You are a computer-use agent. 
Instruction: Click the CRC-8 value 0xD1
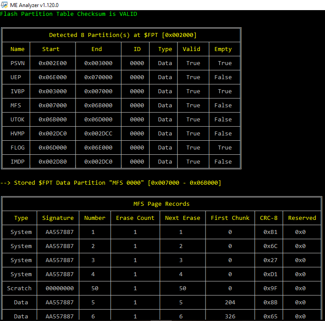[x=270, y=274]
